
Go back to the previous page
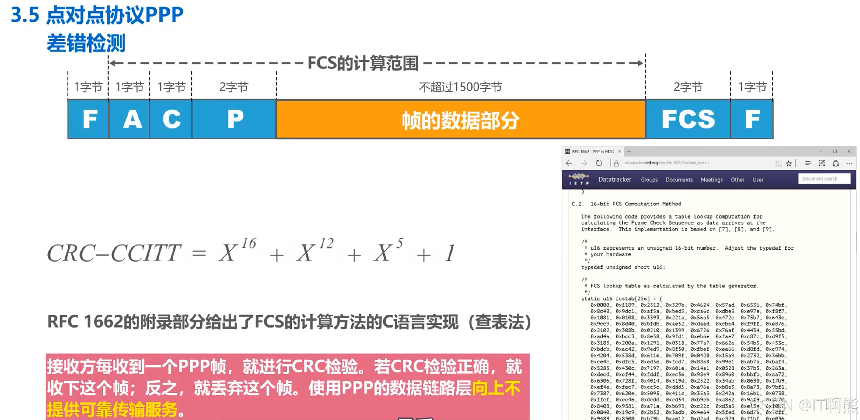pyautogui.click(x=568, y=163)
